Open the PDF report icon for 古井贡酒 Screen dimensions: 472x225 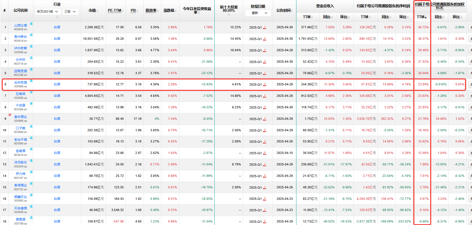coord(265,85)
